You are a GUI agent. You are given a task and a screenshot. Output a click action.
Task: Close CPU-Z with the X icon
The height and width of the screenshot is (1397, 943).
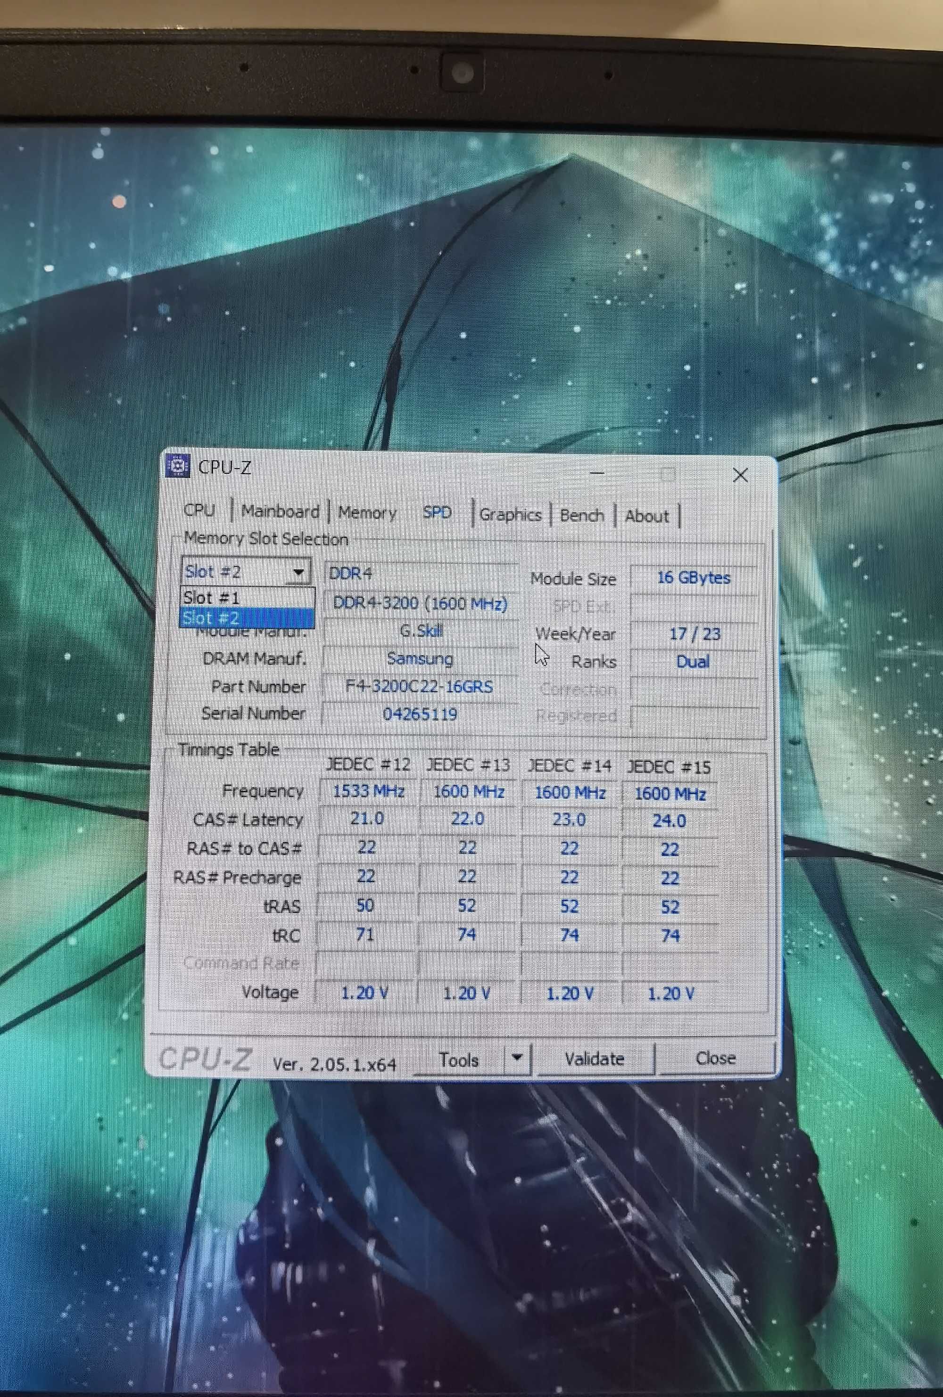pos(740,475)
